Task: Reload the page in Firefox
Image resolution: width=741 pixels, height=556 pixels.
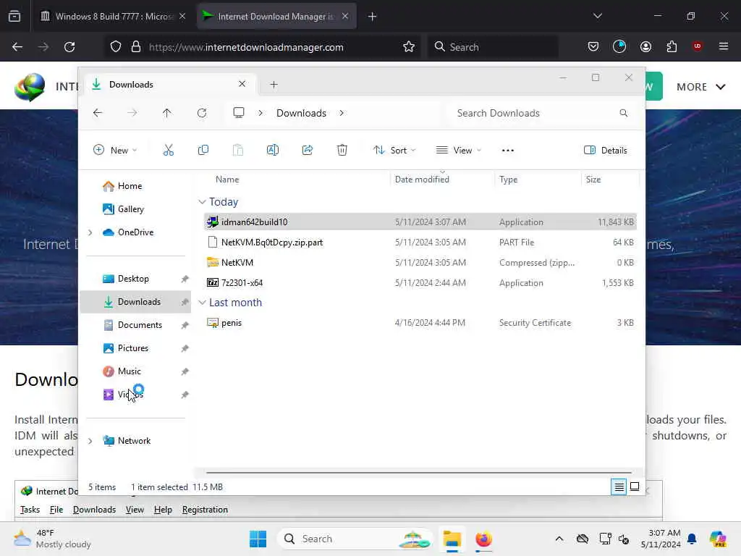Action: click(69, 47)
